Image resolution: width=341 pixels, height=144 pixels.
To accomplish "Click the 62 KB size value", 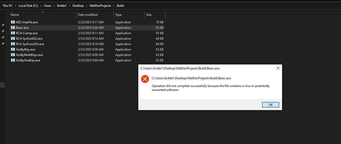I will coord(160,28).
